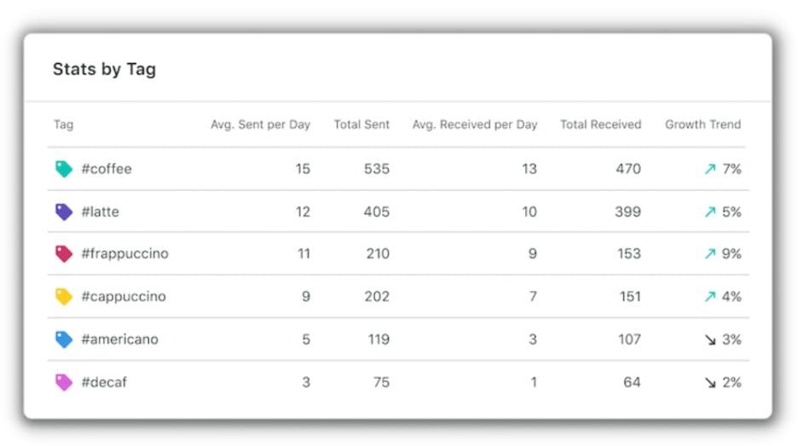Sort by Avg. Received per Day header
The width and height of the screenshot is (798, 446).
pyautogui.click(x=474, y=125)
